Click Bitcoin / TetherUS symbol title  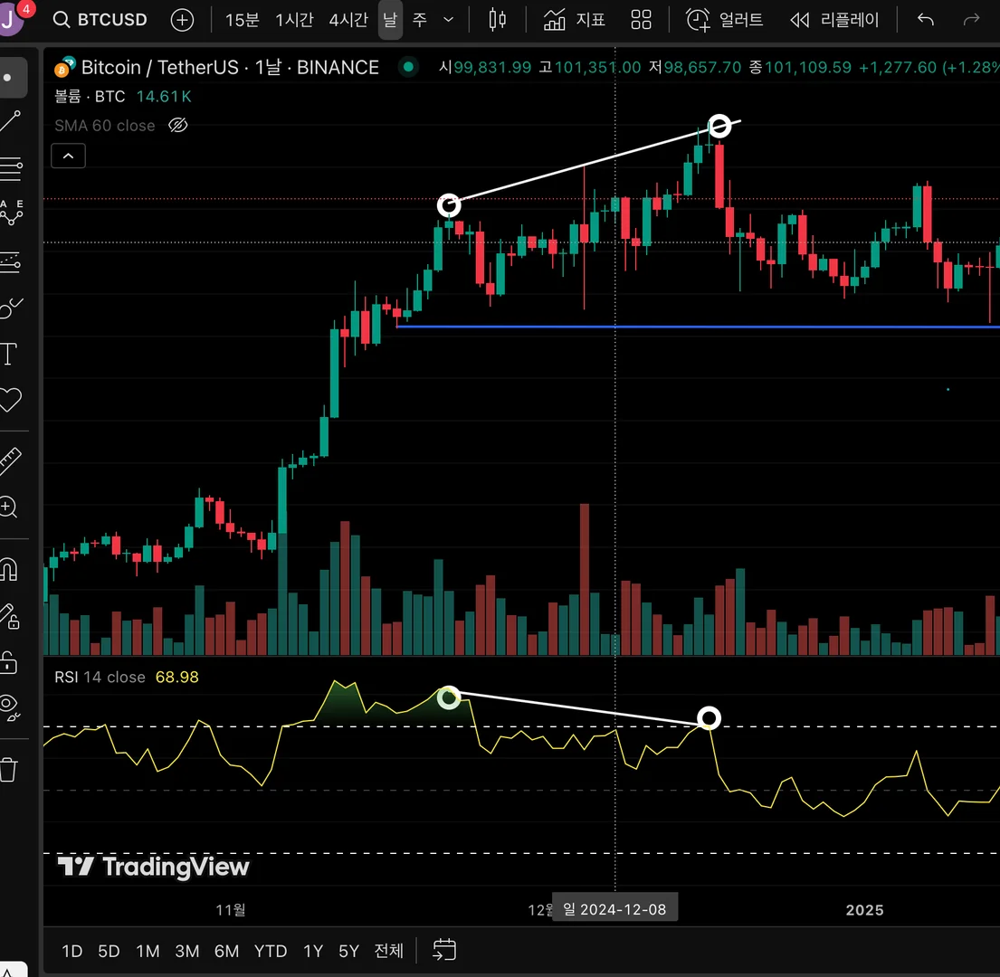tap(230, 67)
